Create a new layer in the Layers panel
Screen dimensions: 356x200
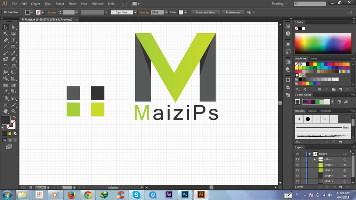tap(341, 187)
